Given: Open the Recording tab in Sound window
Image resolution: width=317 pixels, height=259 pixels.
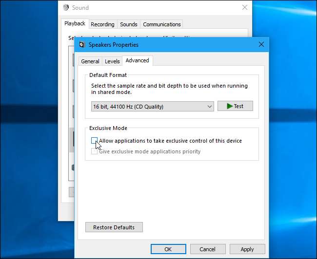Looking at the screenshot, I should coord(102,24).
